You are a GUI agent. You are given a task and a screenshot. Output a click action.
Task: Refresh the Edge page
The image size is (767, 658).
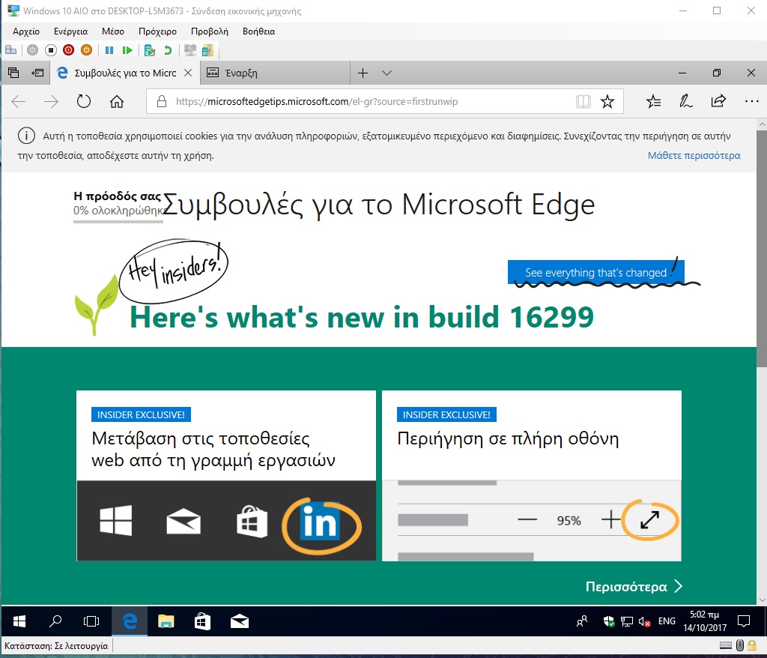[84, 102]
